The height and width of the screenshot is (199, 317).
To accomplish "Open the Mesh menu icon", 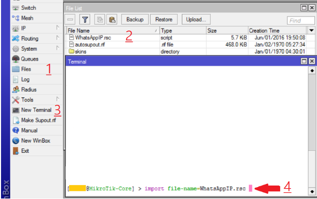I will point(16,18).
